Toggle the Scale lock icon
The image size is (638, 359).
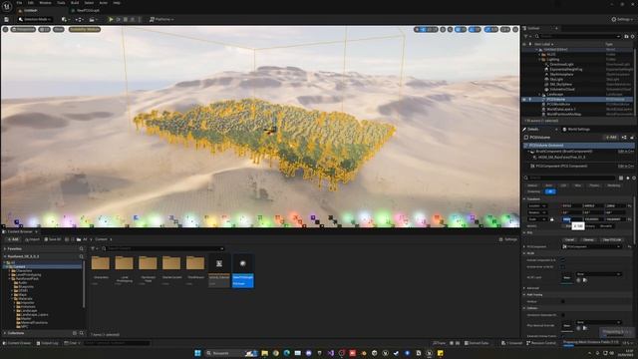pos(551,219)
